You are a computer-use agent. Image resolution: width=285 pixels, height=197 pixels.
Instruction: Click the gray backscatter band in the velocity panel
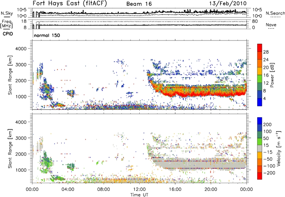[200, 164]
